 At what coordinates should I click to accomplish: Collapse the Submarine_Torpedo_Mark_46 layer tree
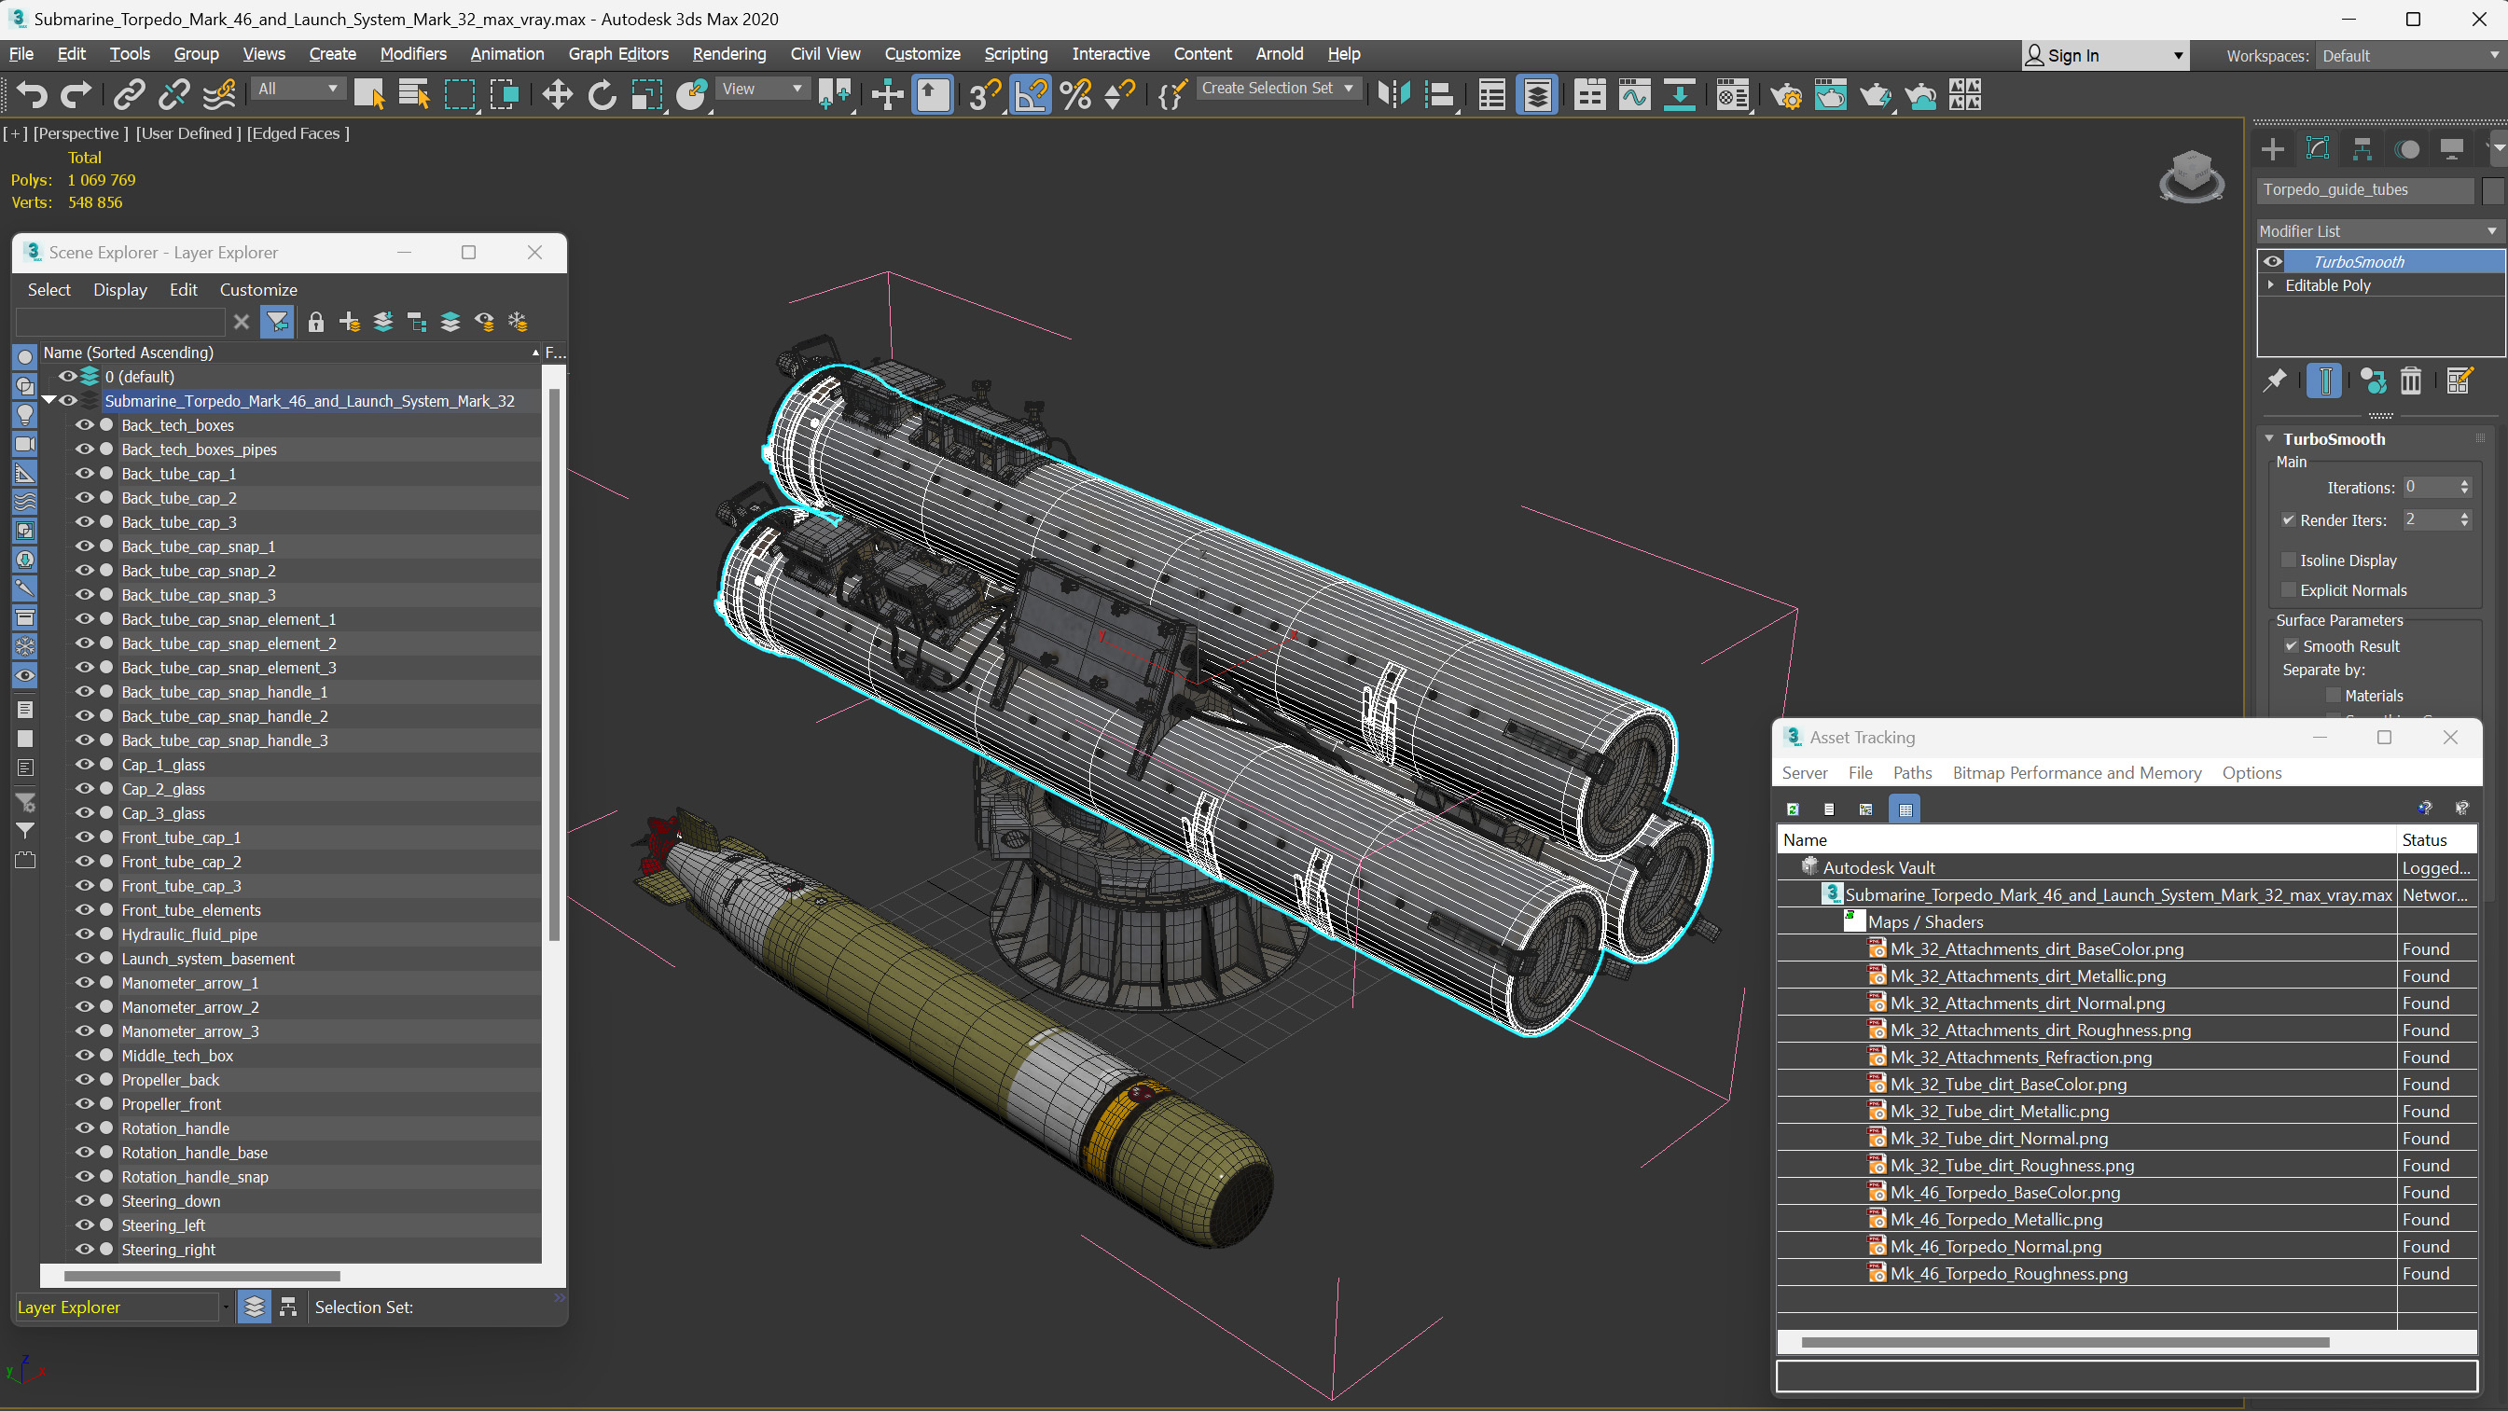point(48,400)
